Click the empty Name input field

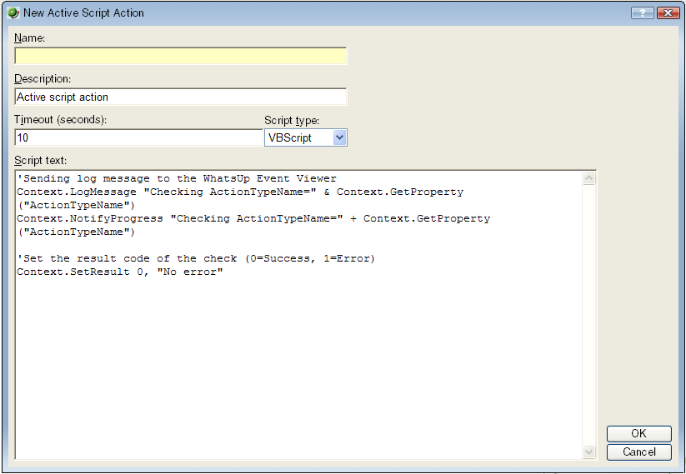pos(180,56)
